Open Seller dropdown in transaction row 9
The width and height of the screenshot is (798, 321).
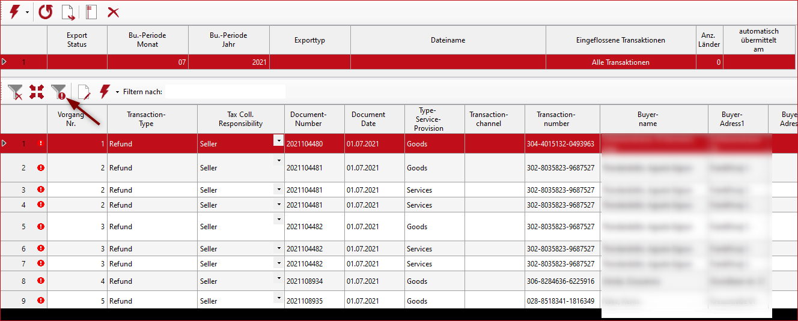click(278, 298)
